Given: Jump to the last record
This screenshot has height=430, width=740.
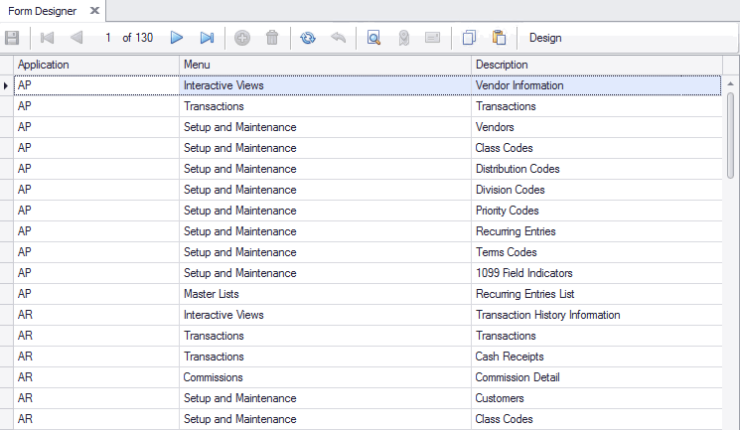Looking at the screenshot, I should tap(207, 38).
